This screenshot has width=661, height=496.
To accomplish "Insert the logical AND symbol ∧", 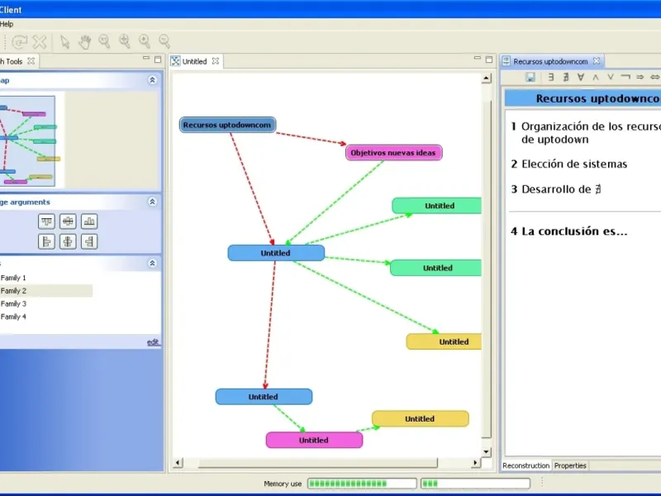I will pyautogui.click(x=596, y=77).
